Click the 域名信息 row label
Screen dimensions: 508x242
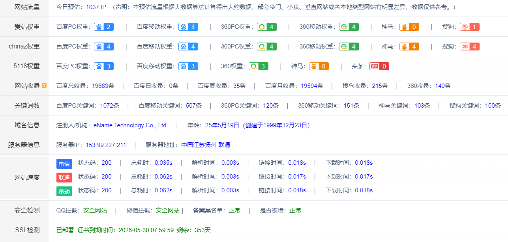[x=27, y=125]
